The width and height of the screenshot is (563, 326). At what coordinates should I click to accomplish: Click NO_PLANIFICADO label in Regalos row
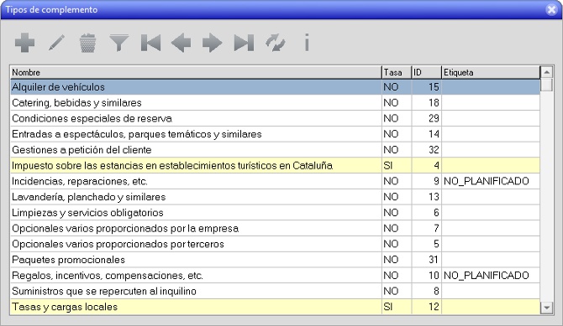pyautogui.click(x=487, y=276)
